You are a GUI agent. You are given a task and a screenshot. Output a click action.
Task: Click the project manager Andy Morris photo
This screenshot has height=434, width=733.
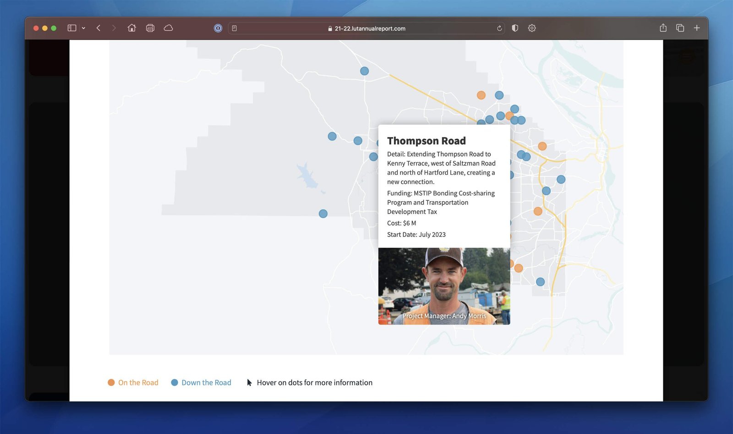[444, 286]
